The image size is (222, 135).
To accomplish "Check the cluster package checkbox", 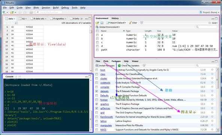I will (97, 78).
